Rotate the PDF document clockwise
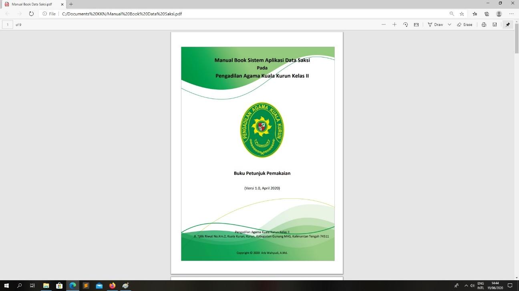Image resolution: width=519 pixels, height=291 pixels. [405, 24]
